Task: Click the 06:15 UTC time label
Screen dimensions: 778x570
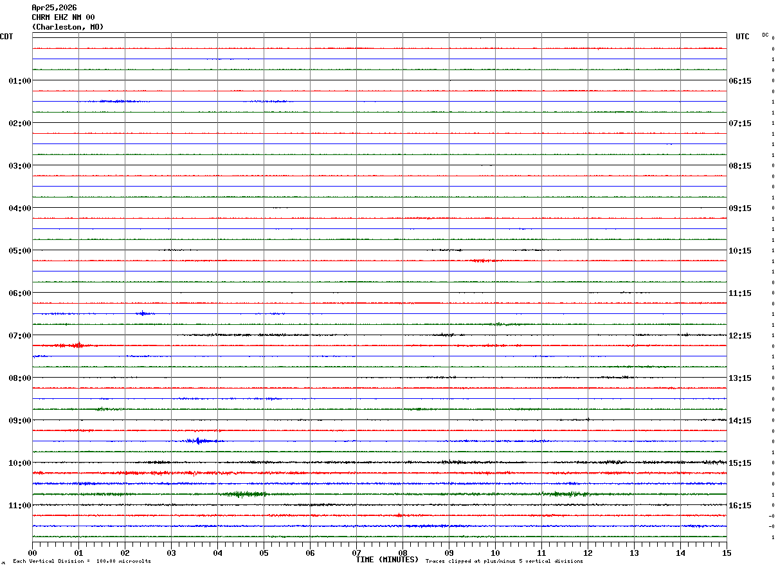Action: click(x=740, y=81)
